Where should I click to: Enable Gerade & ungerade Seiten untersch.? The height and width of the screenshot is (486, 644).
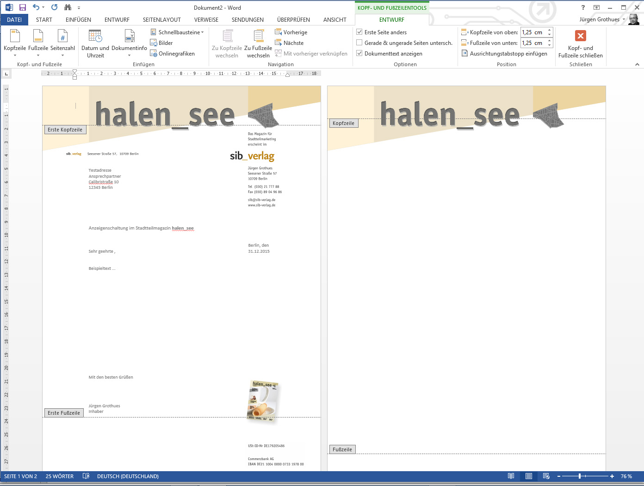359,43
